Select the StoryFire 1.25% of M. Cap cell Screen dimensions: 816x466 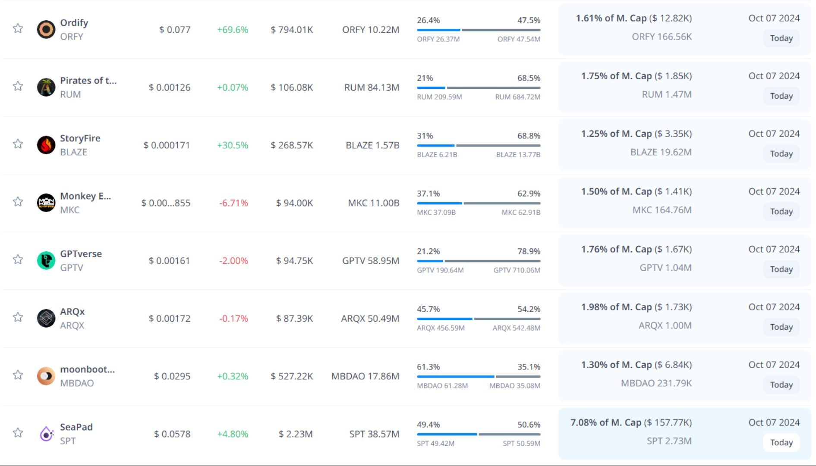[x=636, y=134]
